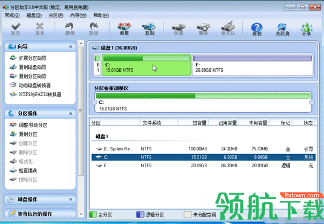Choose 复制分区 in partition operations

[x=24, y=134]
